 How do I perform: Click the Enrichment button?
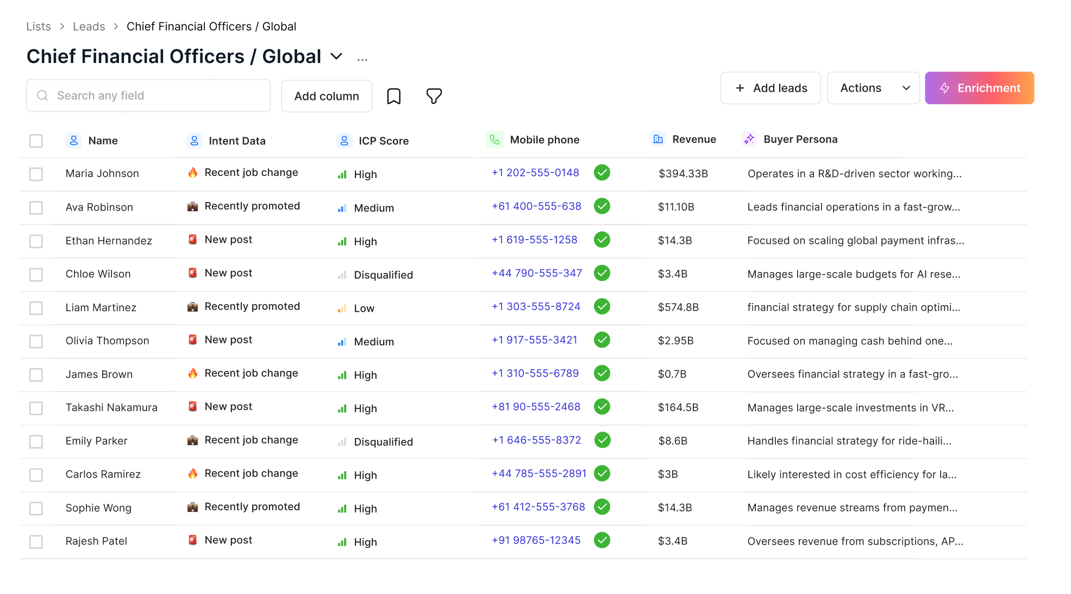click(x=979, y=88)
